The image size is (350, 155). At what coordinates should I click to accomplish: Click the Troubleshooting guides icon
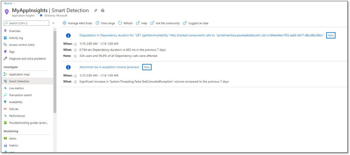(x=5, y=123)
